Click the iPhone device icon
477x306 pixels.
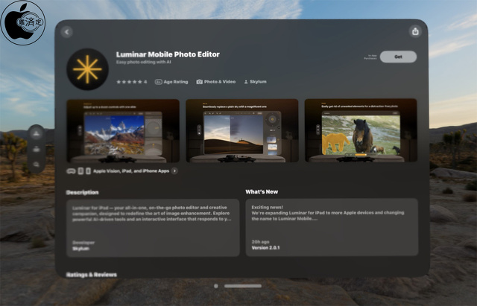tap(88, 171)
